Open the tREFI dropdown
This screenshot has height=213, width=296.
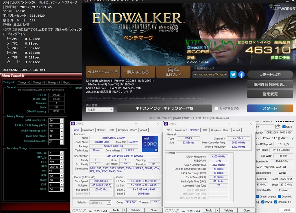62,167
